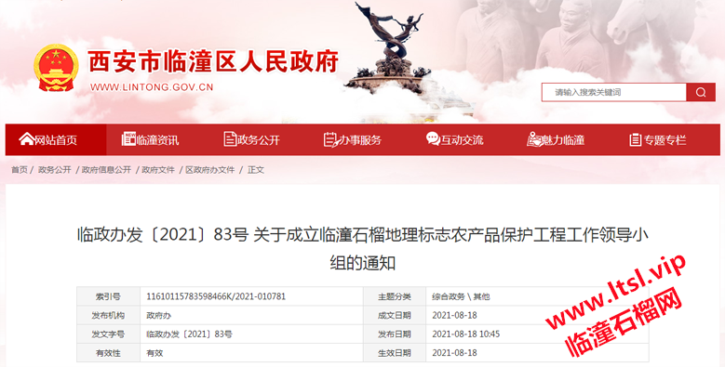The width and height of the screenshot is (725, 367).
Task: Click the icon beside 魅力临潼
Action: tap(534, 139)
